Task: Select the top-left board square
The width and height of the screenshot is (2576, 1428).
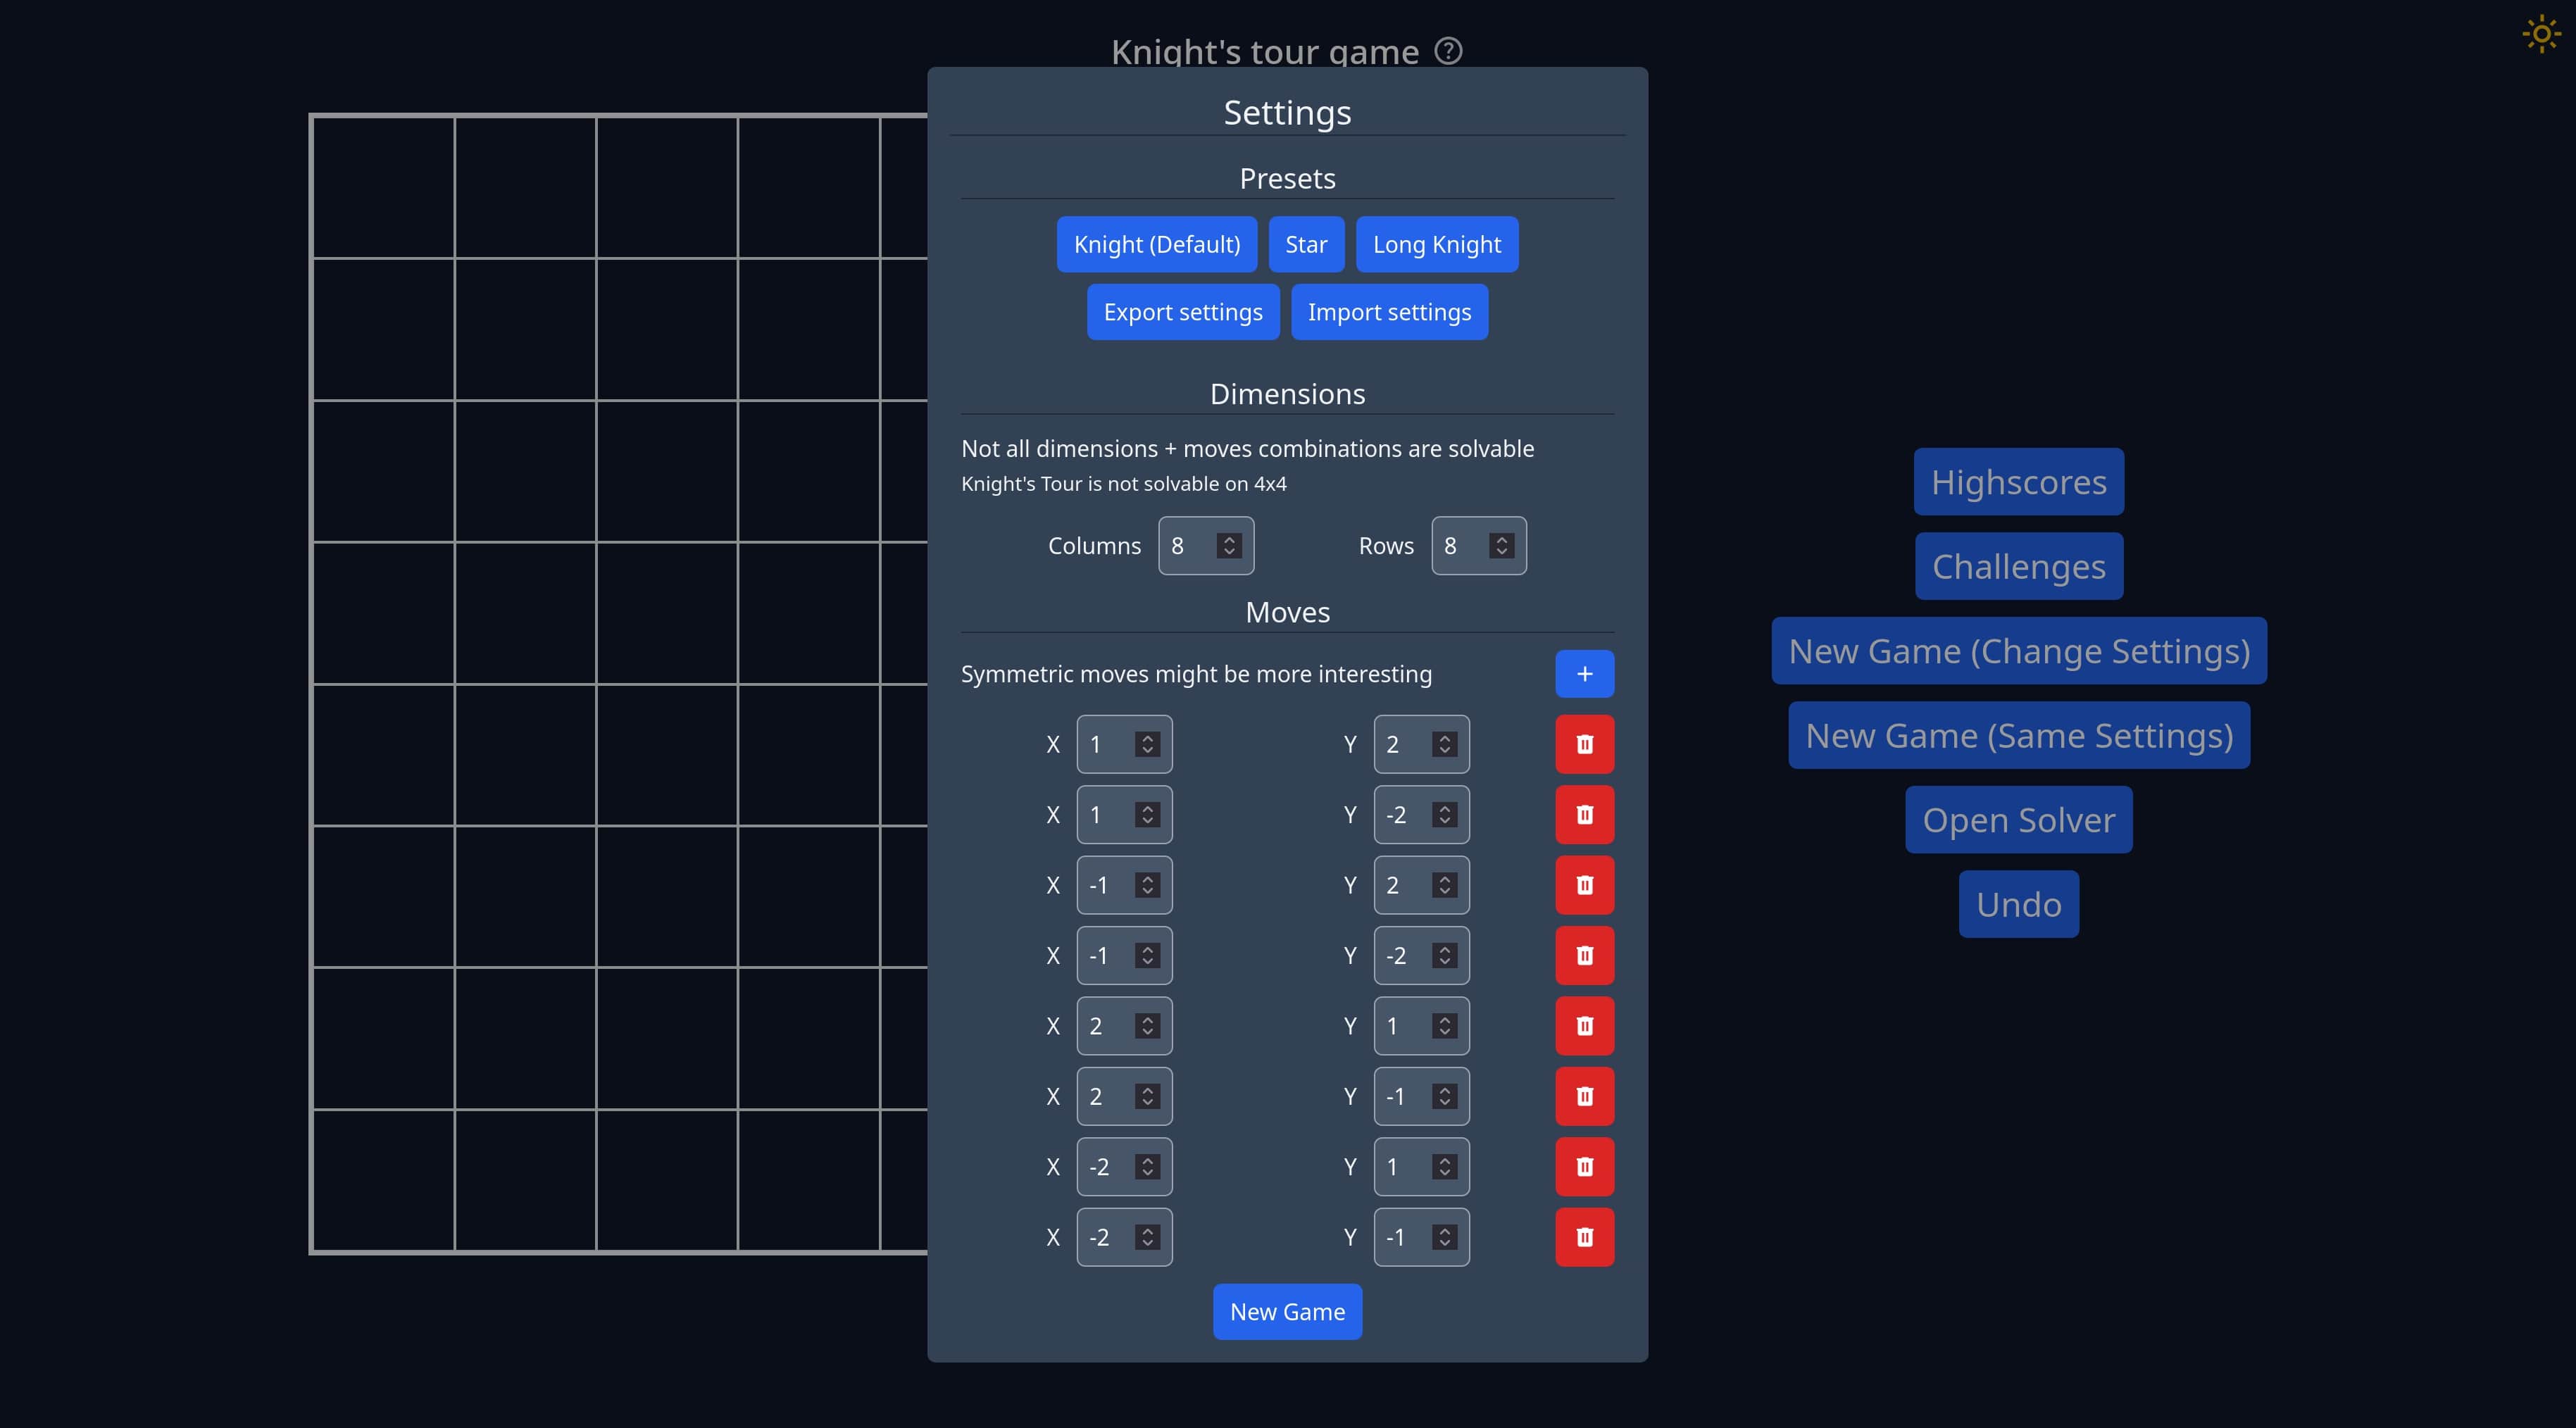Action: [x=384, y=188]
